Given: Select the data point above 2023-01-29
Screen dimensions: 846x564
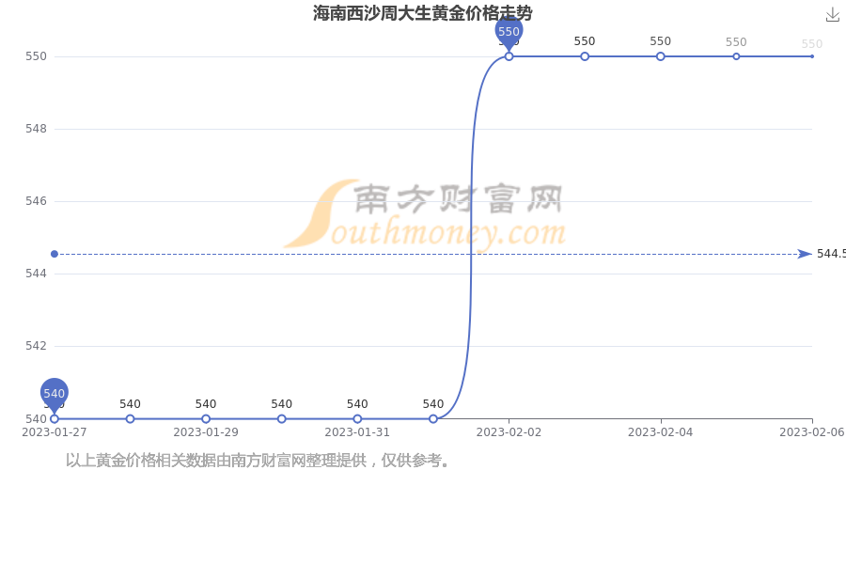Looking at the screenshot, I should [206, 419].
